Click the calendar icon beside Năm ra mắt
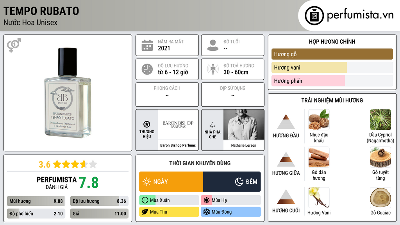 [147, 45]
